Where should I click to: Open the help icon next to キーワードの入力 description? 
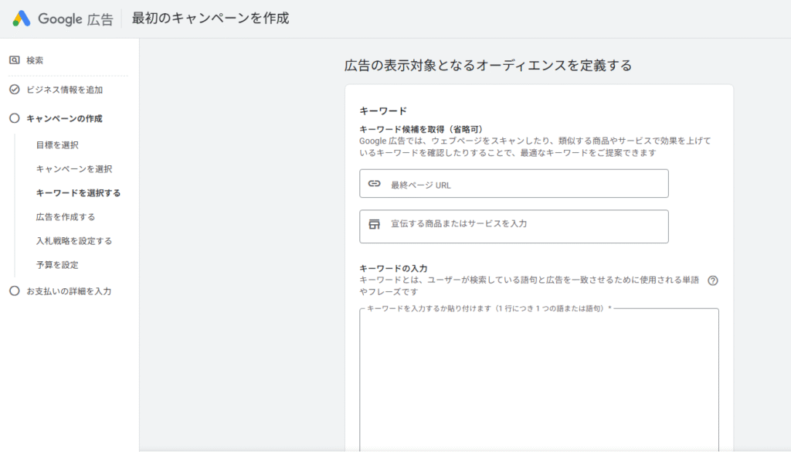coord(711,280)
